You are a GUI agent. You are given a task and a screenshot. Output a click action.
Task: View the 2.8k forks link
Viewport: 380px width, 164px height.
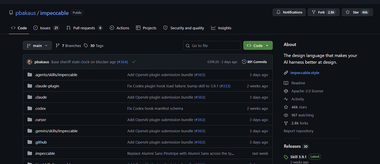pyautogui.click(x=300, y=123)
